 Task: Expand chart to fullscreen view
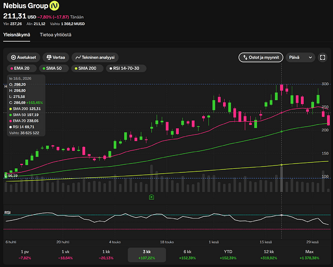pos(322,57)
